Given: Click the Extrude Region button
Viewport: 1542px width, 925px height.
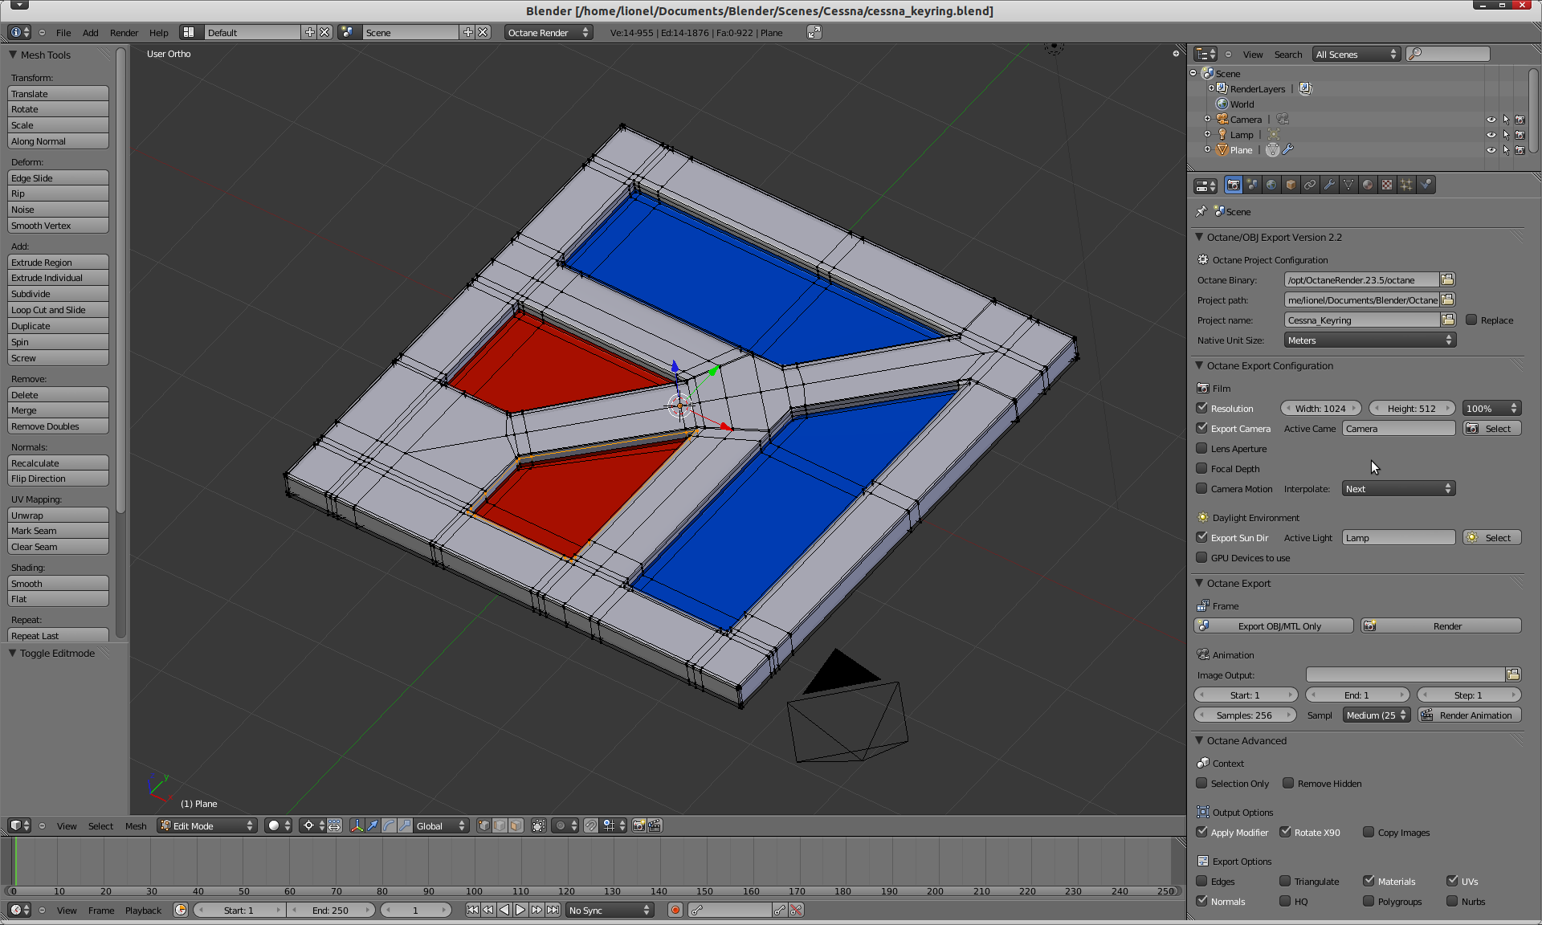Looking at the screenshot, I should click(58, 263).
